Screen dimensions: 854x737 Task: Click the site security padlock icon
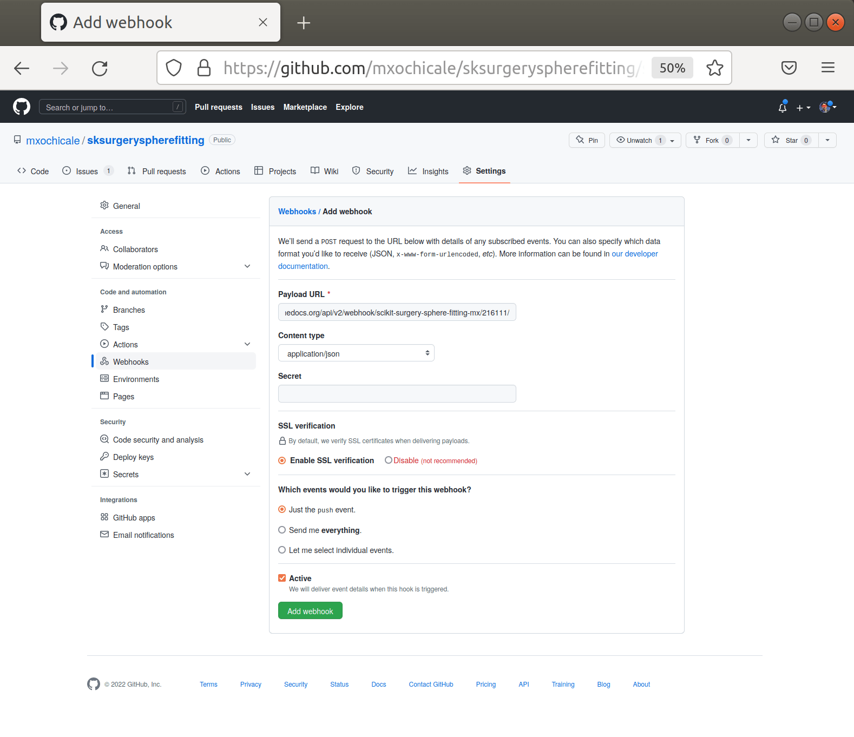(204, 68)
